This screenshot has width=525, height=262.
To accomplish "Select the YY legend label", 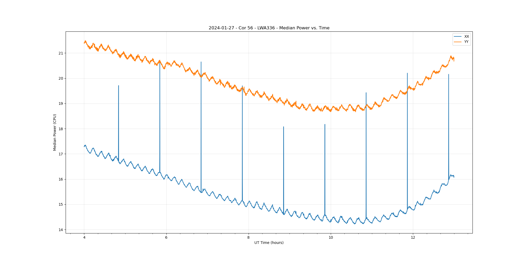I will (466, 42).
